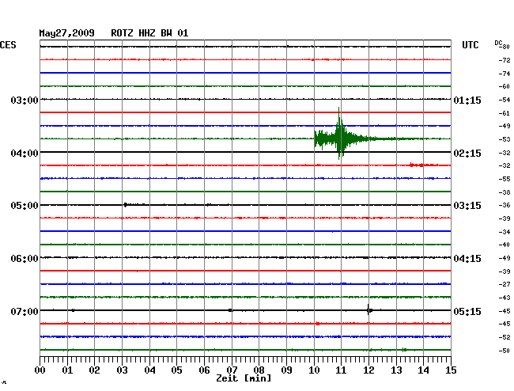
Task: Select the DC value -61
Action: click(x=505, y=113)
